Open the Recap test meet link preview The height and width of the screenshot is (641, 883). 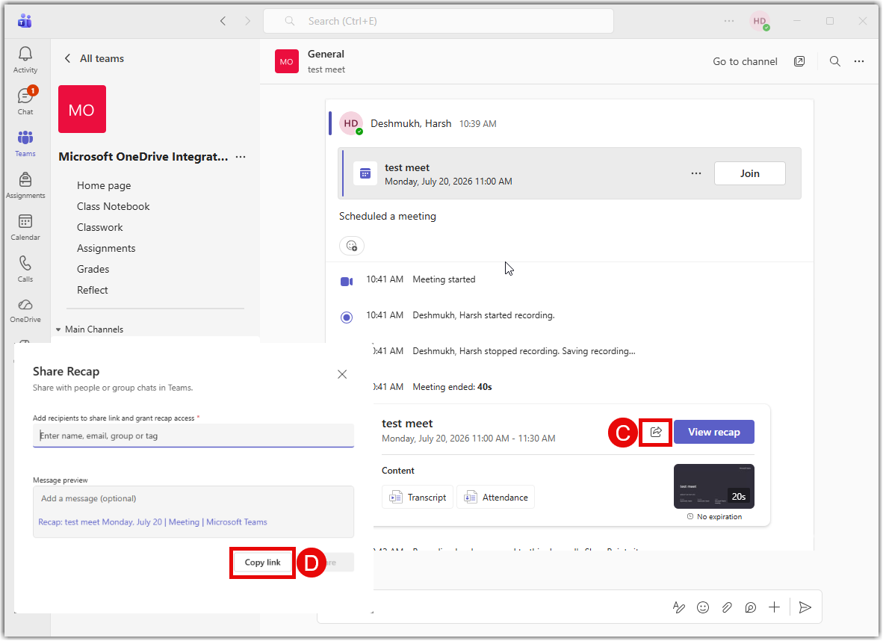coord(152,522)
